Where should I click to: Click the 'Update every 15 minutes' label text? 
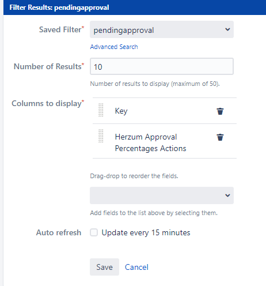click(x=146, y=233)
